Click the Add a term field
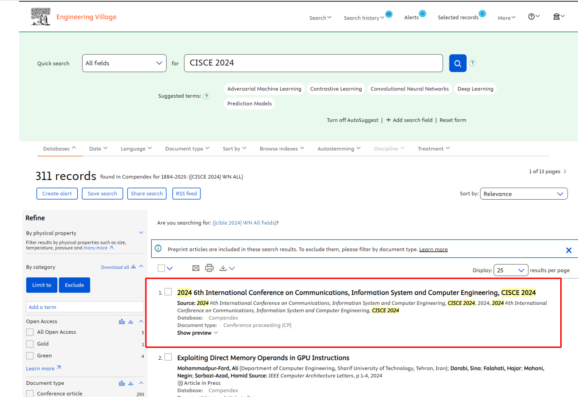Viewport: 578px width, 397px height. click(x=85, y=307)
